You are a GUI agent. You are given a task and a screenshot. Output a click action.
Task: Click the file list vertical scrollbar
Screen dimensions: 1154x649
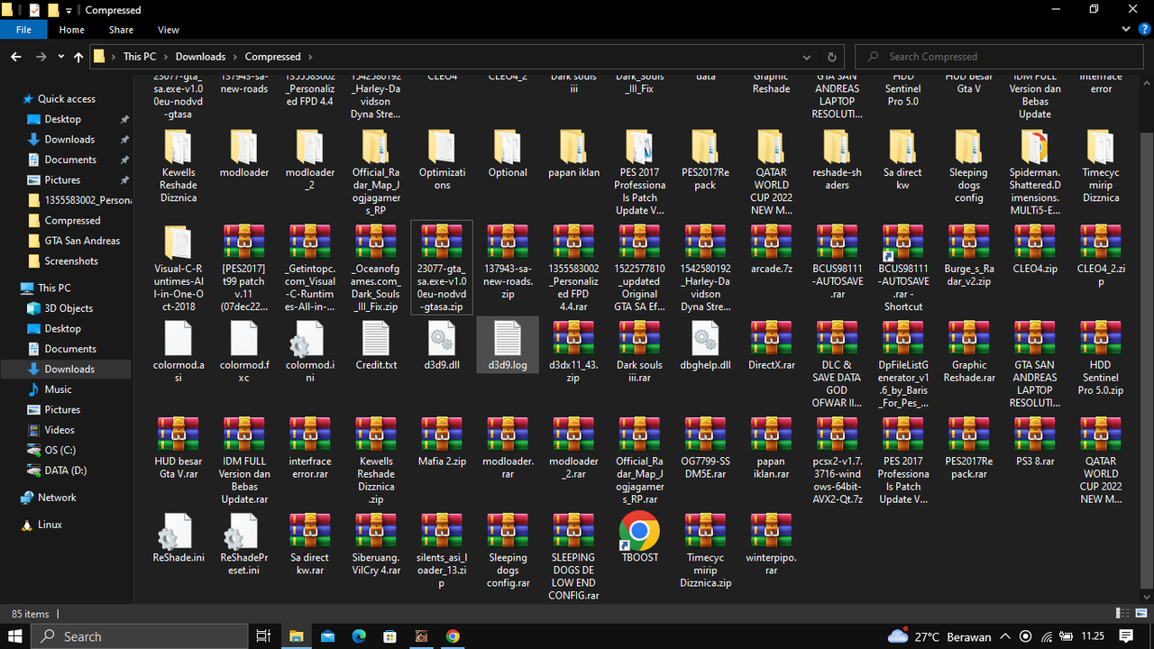point(1147,362)
